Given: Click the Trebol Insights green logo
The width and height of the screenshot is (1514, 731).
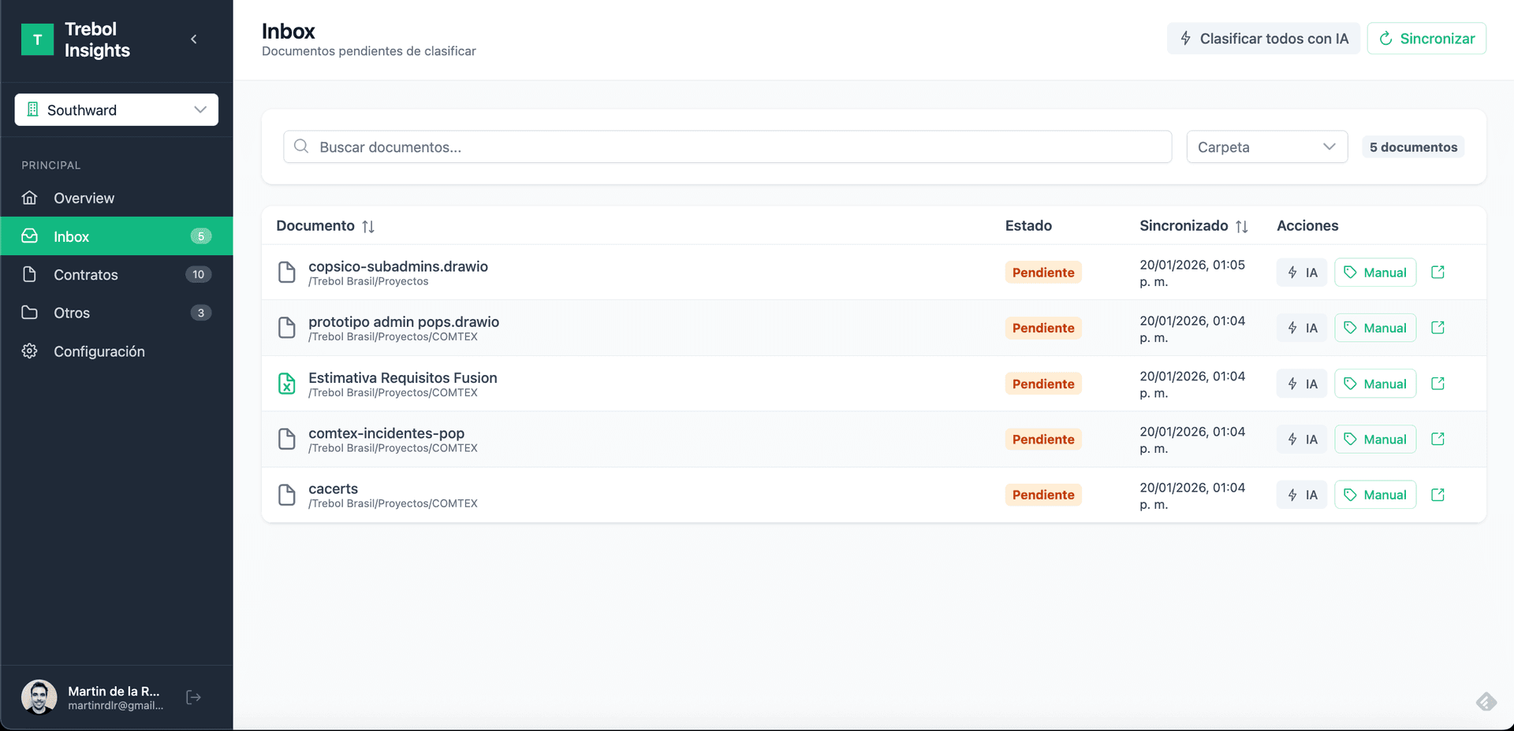Looking at the screenshot, I should click(x=37, y=39).
